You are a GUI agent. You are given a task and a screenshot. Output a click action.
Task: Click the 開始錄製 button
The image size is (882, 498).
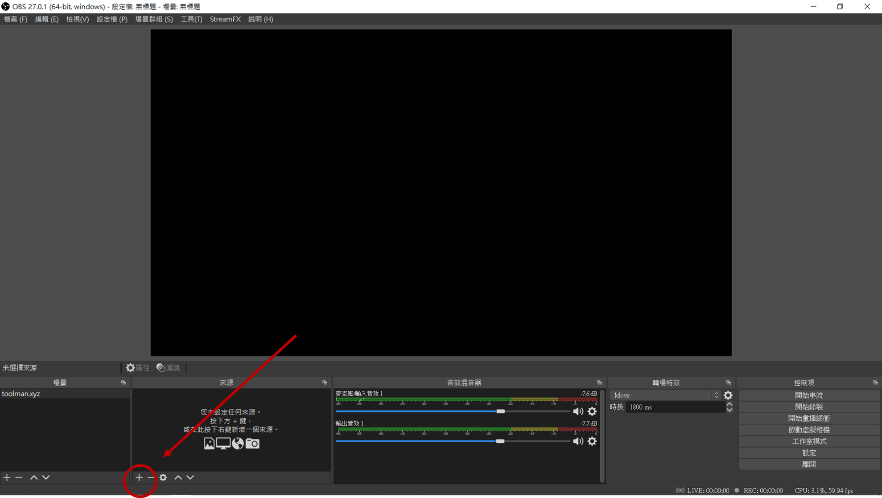(809, 407)
